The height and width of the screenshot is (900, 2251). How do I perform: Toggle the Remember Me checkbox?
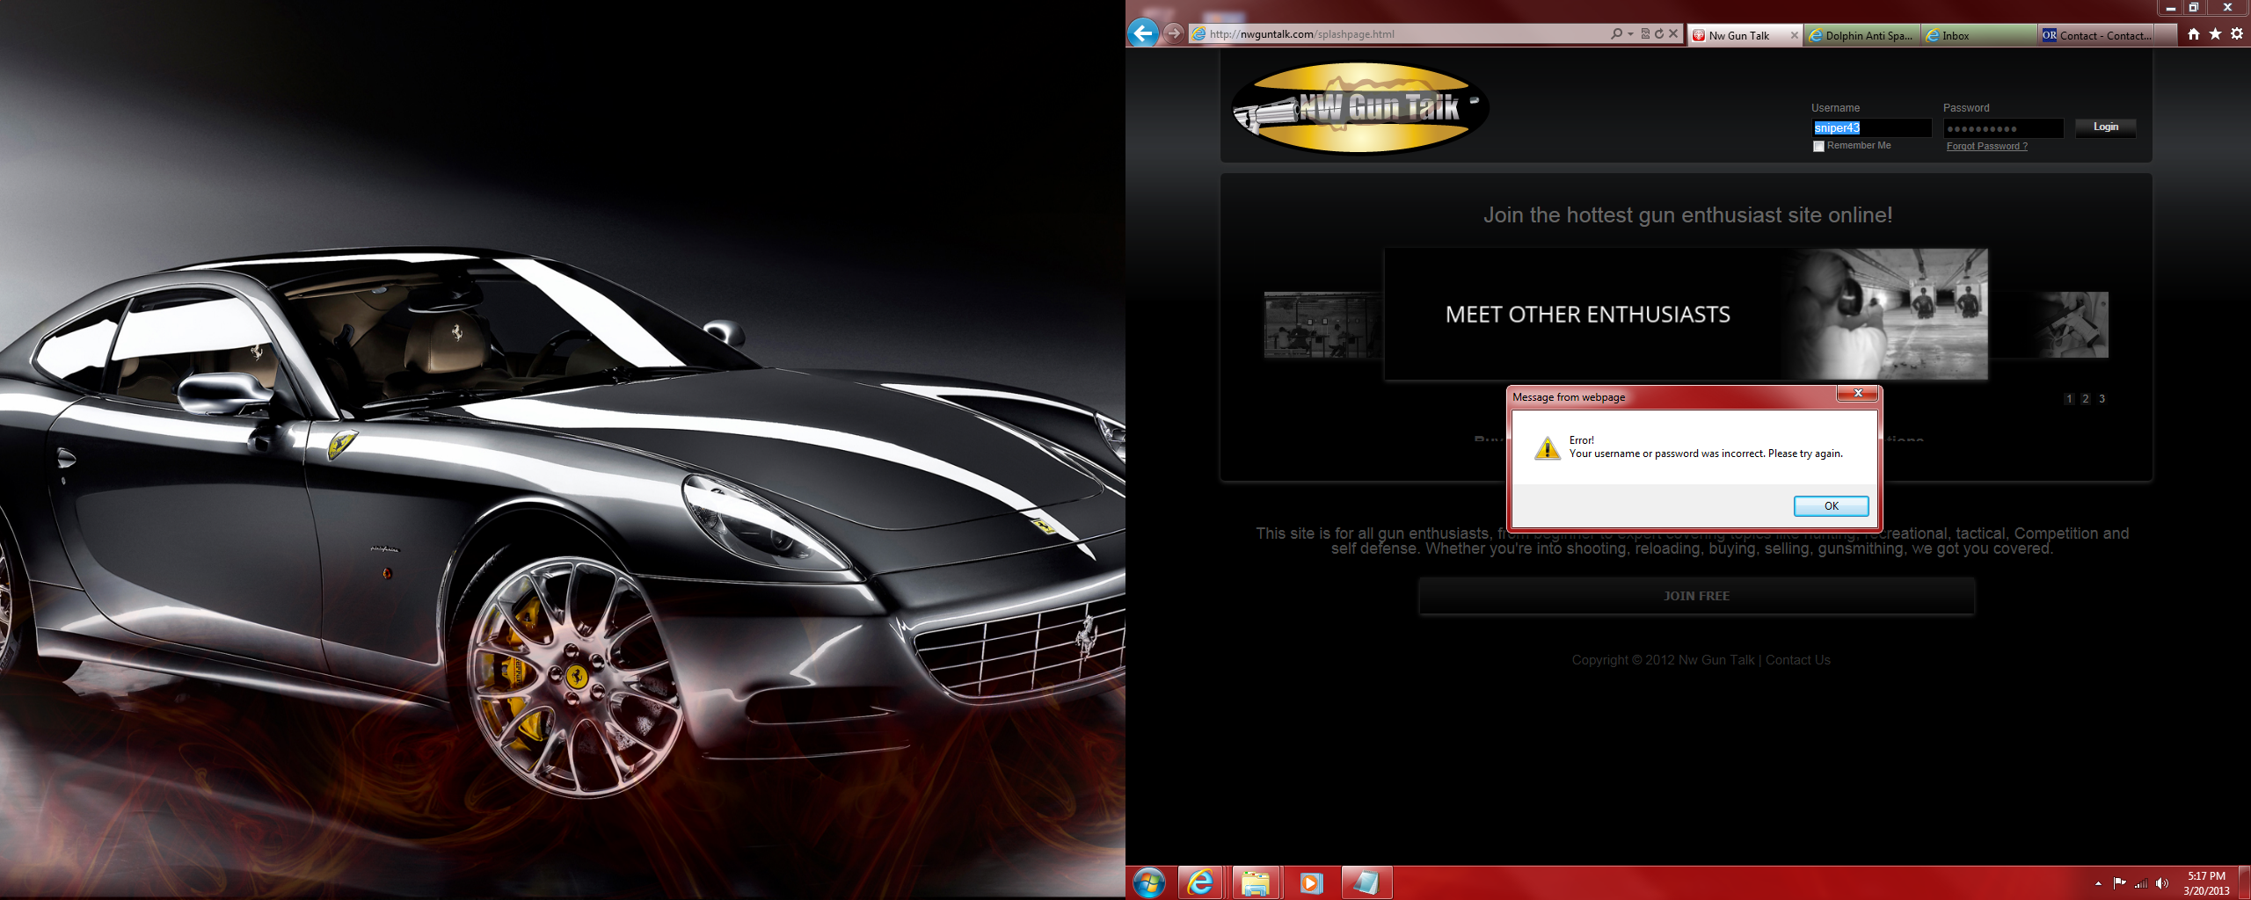pyautogui.click(x=1818, y=147)
